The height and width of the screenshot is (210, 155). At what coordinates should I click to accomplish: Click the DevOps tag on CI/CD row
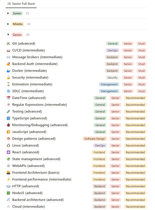pos(113,50)
